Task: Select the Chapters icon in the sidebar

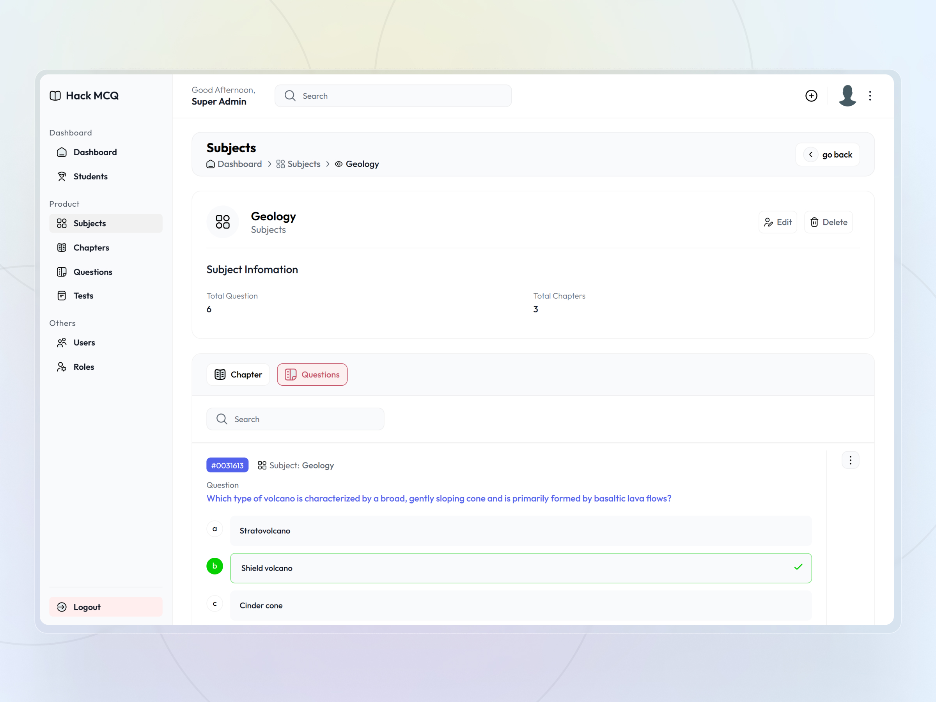Action: [x=62, y=248]
